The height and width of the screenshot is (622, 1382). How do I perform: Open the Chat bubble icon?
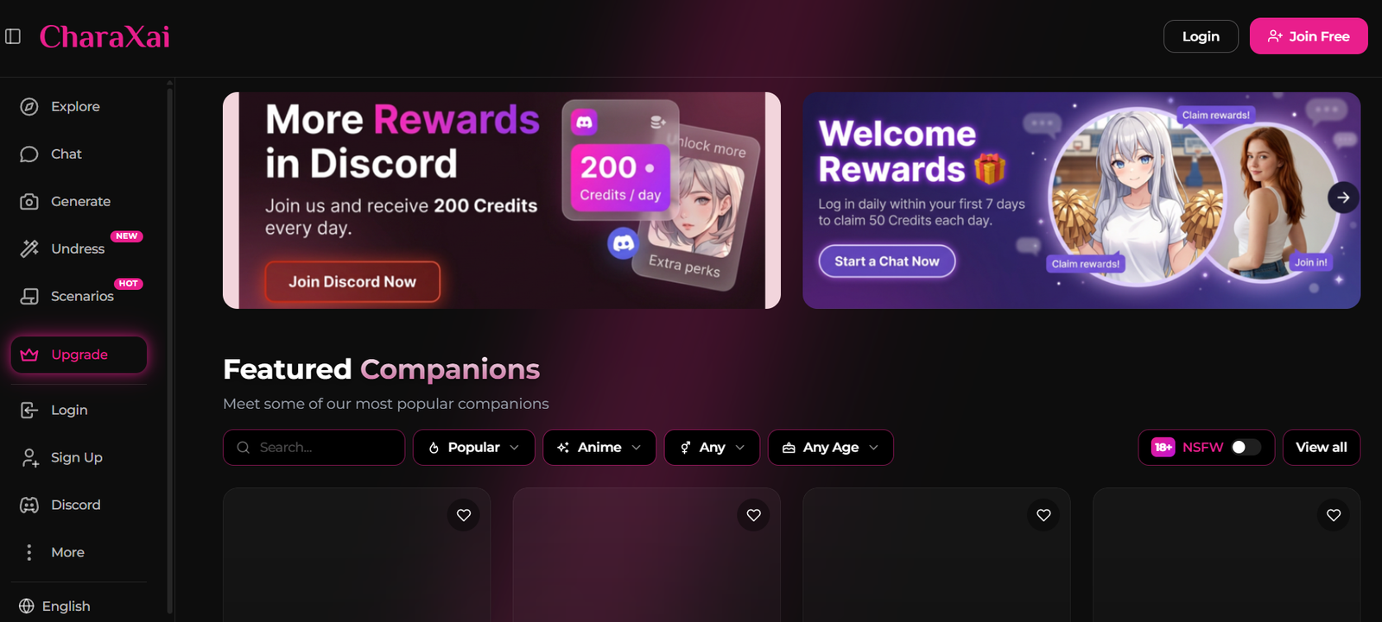click(29, 154)
